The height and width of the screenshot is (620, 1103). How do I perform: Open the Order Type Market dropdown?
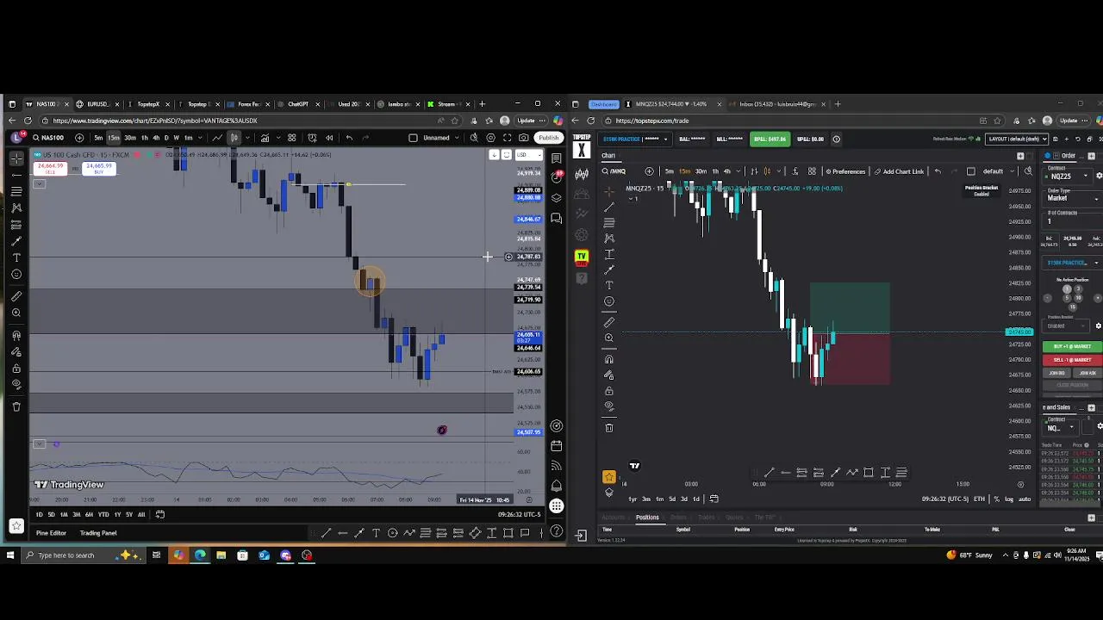click(x=1073, y=199)
